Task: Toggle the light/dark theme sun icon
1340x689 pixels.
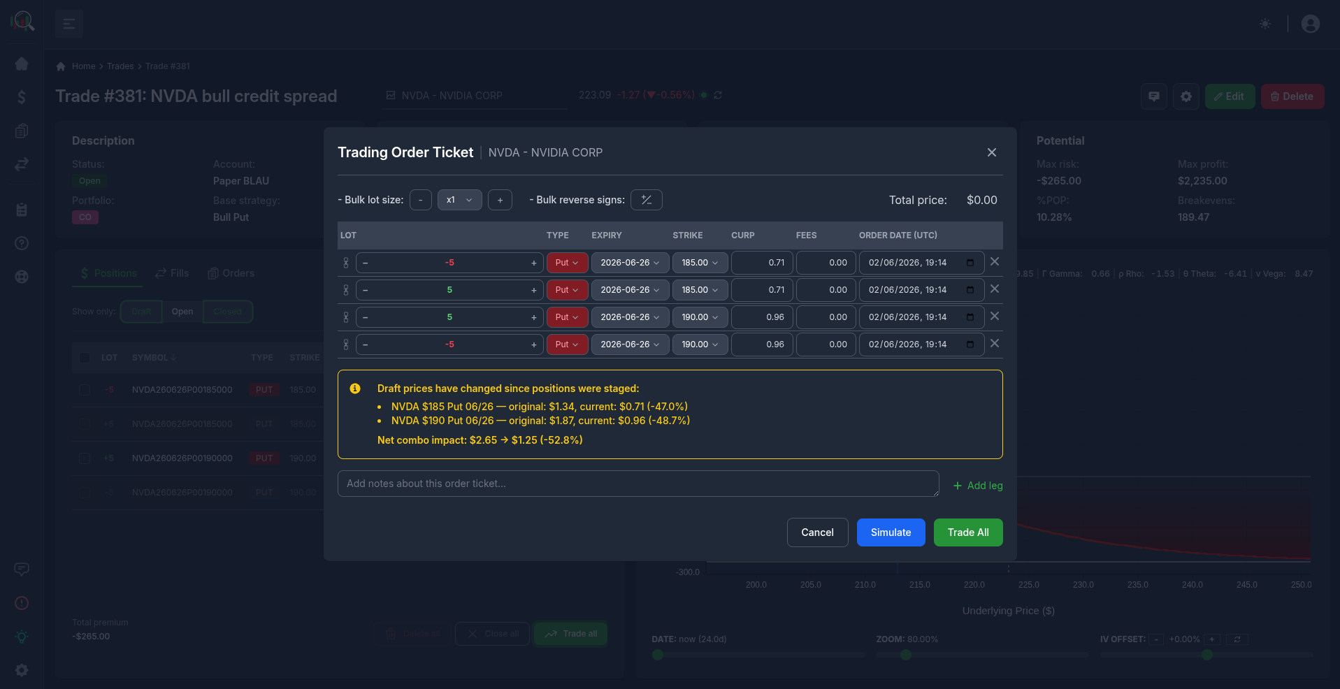Action: click(x=1265, y=24)
